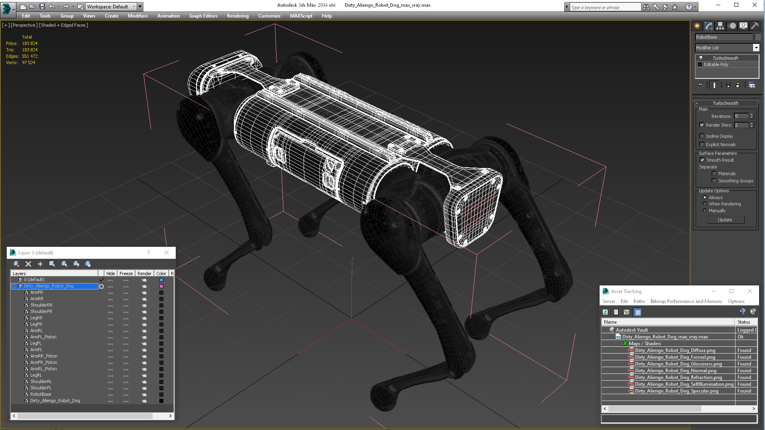The image size is (765, 430).
Task: Click the Undo arrow icon
Action: [x=52, y=6]
